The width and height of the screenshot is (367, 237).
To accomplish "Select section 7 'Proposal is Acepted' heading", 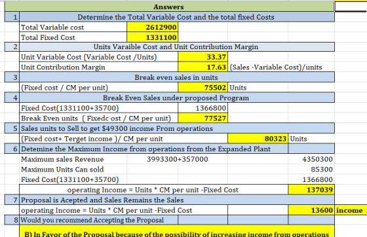I will click(177, 200).
